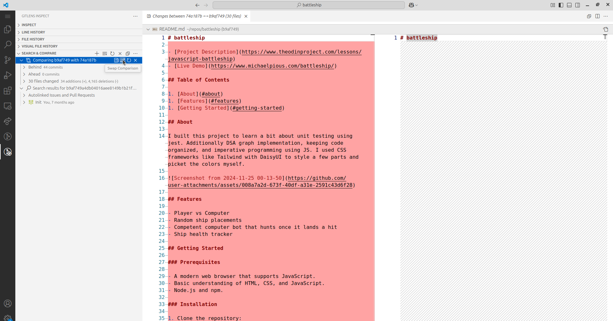Open the hamburger application menu
The width and height of the screenshot is (613, 321).
coord(8,16)
